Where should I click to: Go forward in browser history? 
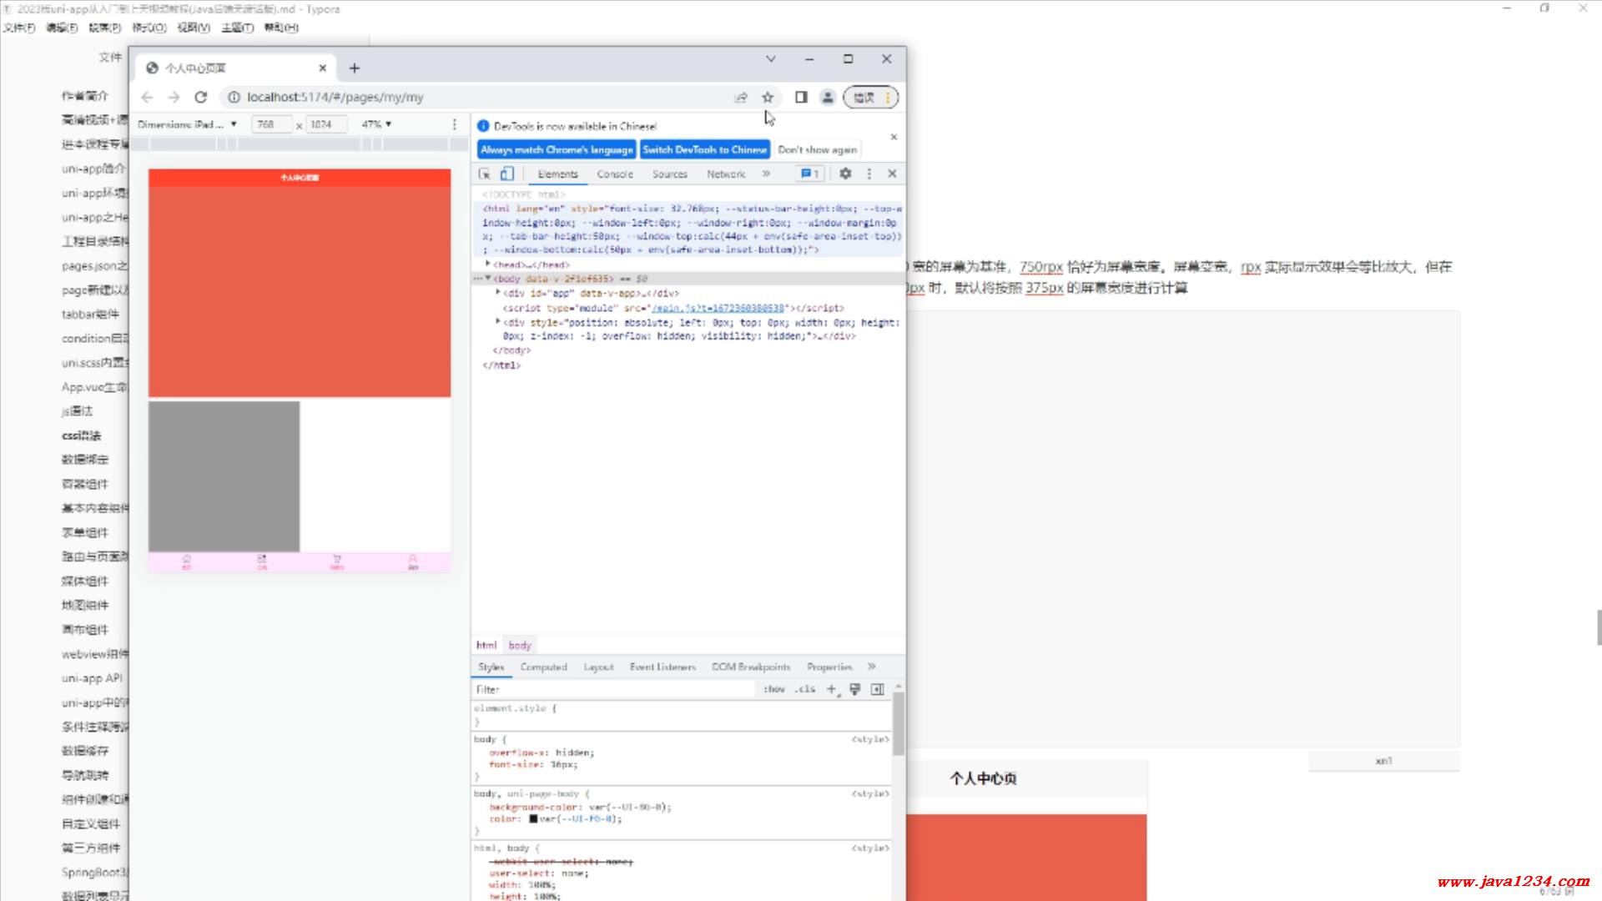[x=174, y=98]
